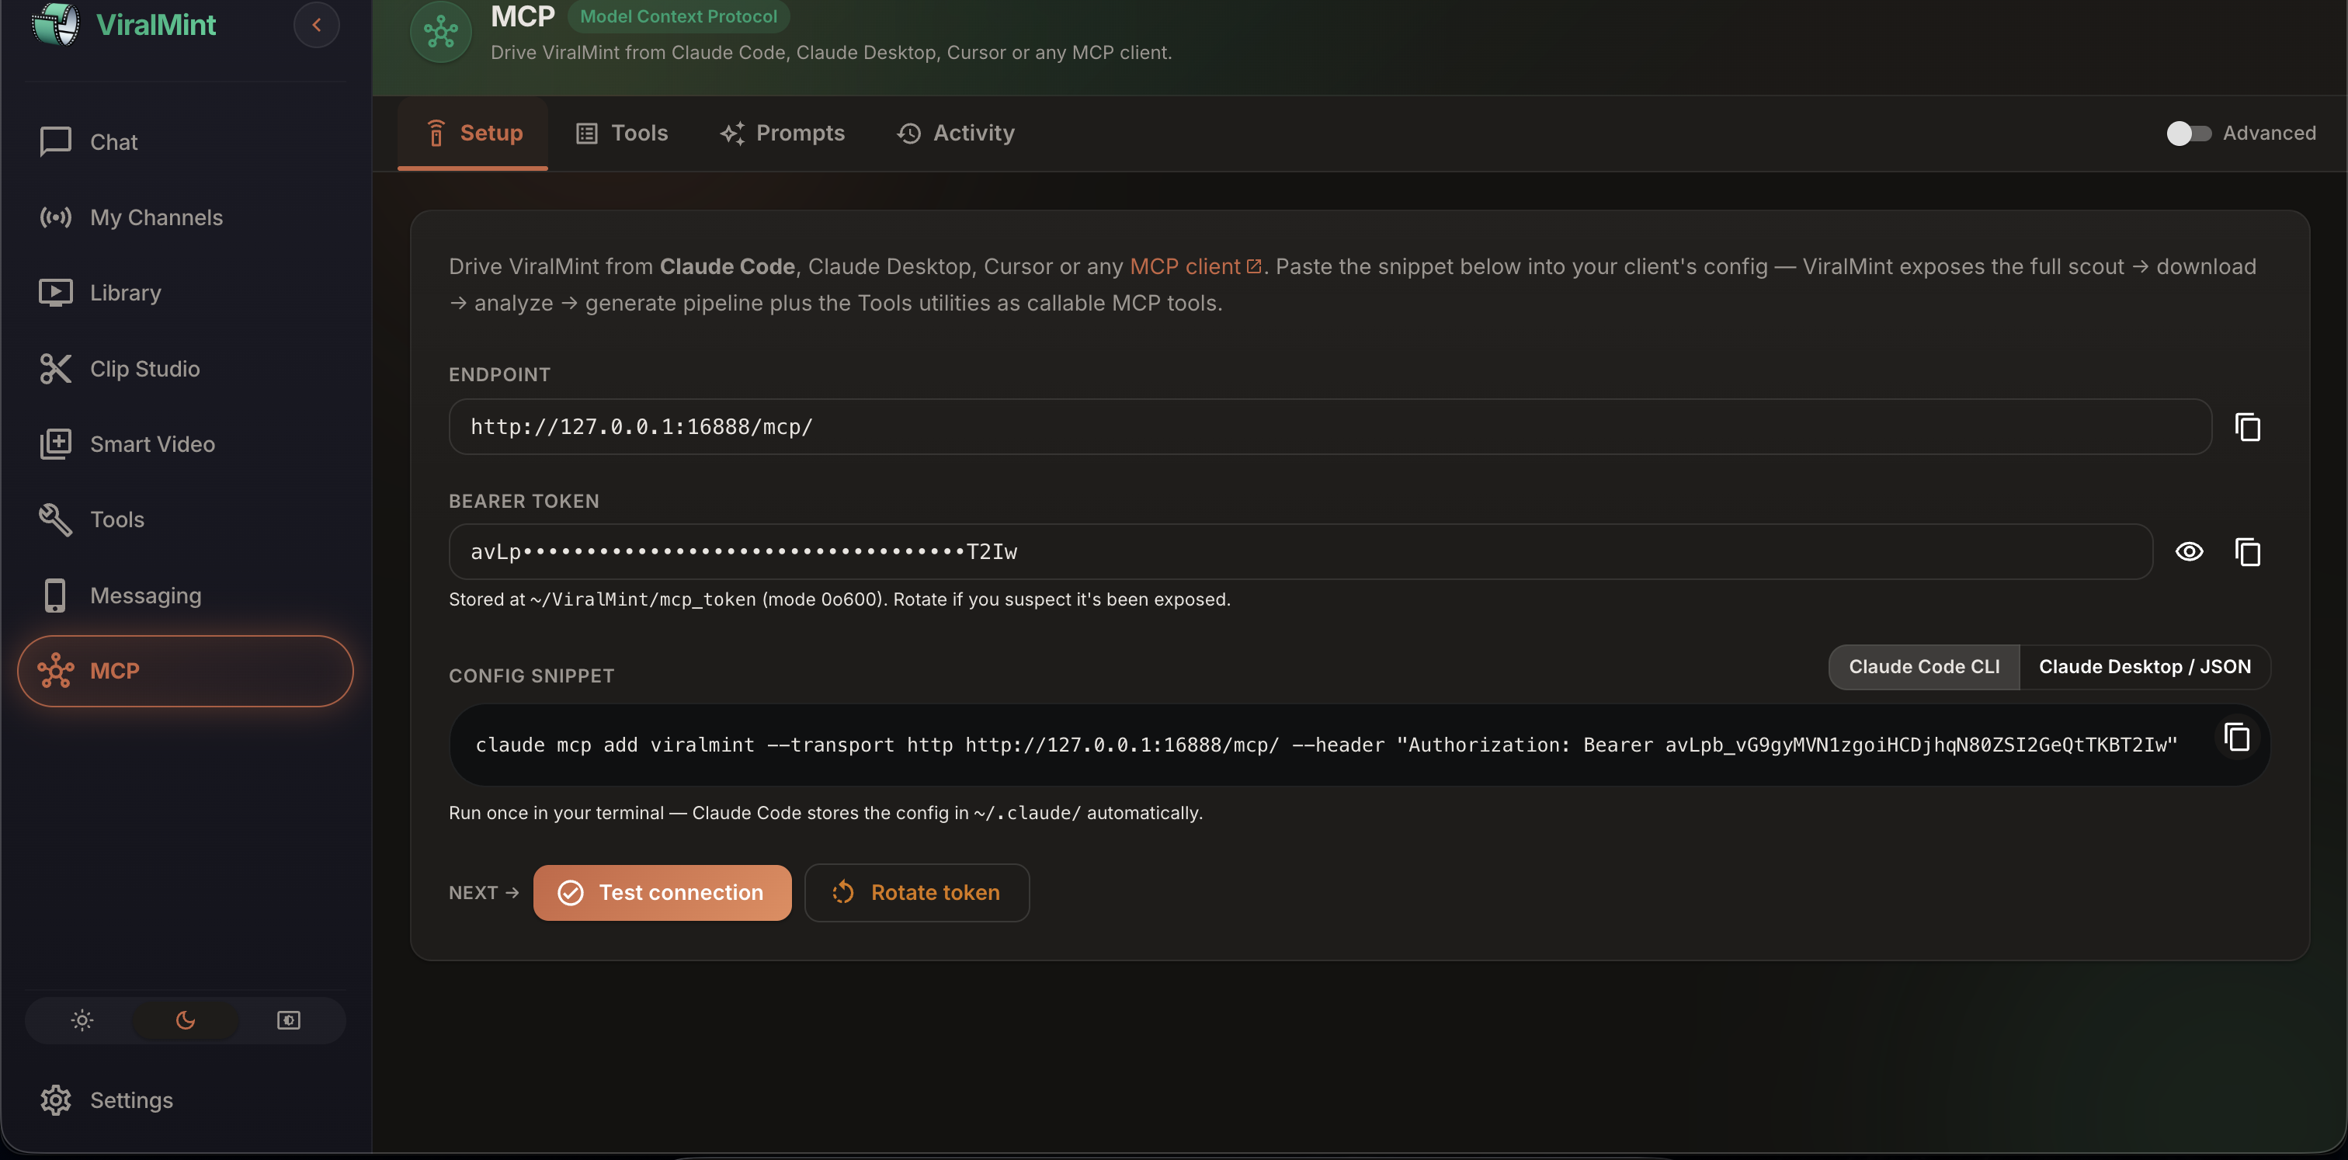Click the bearer token field
Viewport: 2348px width, 1160px height.
[1301, 552]
